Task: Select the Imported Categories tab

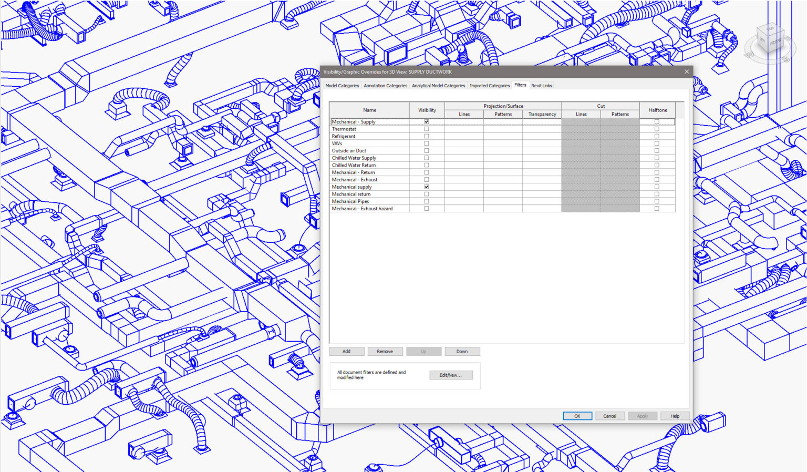Action: (490, 85)
